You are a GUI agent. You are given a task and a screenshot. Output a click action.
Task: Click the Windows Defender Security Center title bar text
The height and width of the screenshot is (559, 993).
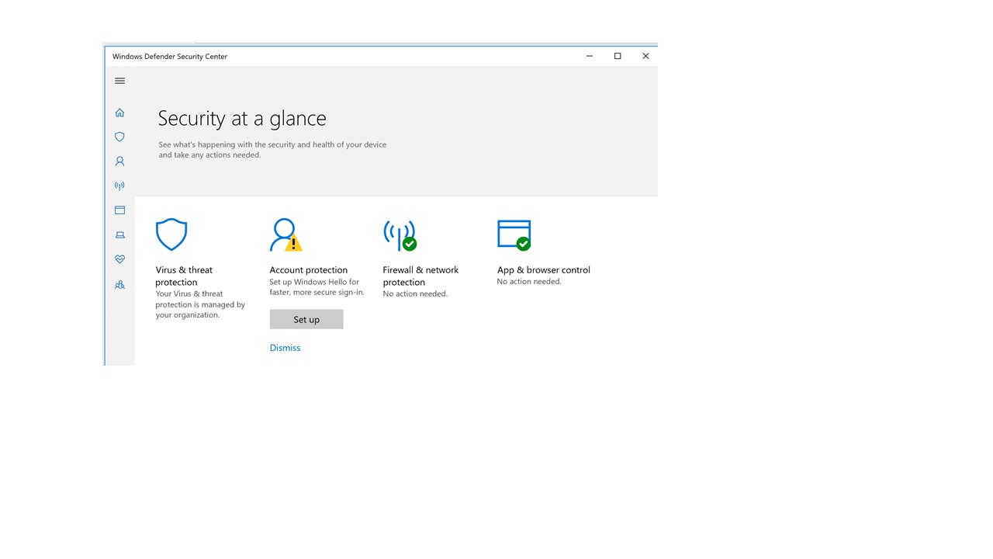(x=170, y=57)
